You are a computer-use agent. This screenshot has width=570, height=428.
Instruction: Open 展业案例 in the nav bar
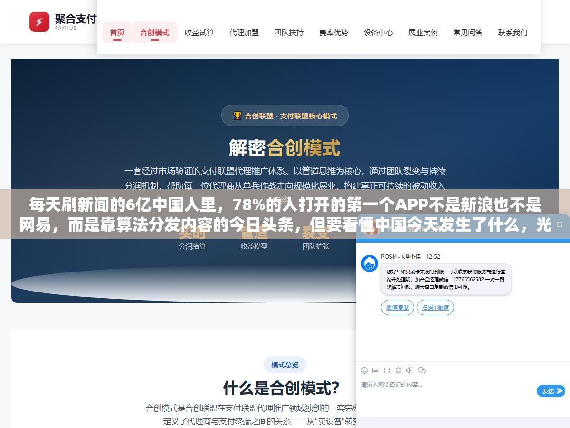click(x=423, y=32)
